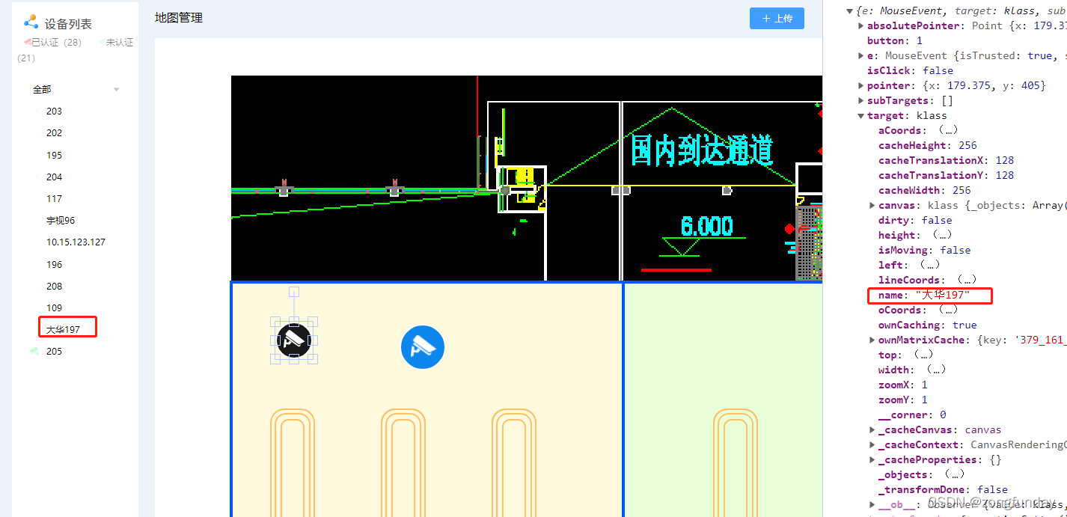
Task: Select device 大华197 in the list
Action: tap(63, 329)
